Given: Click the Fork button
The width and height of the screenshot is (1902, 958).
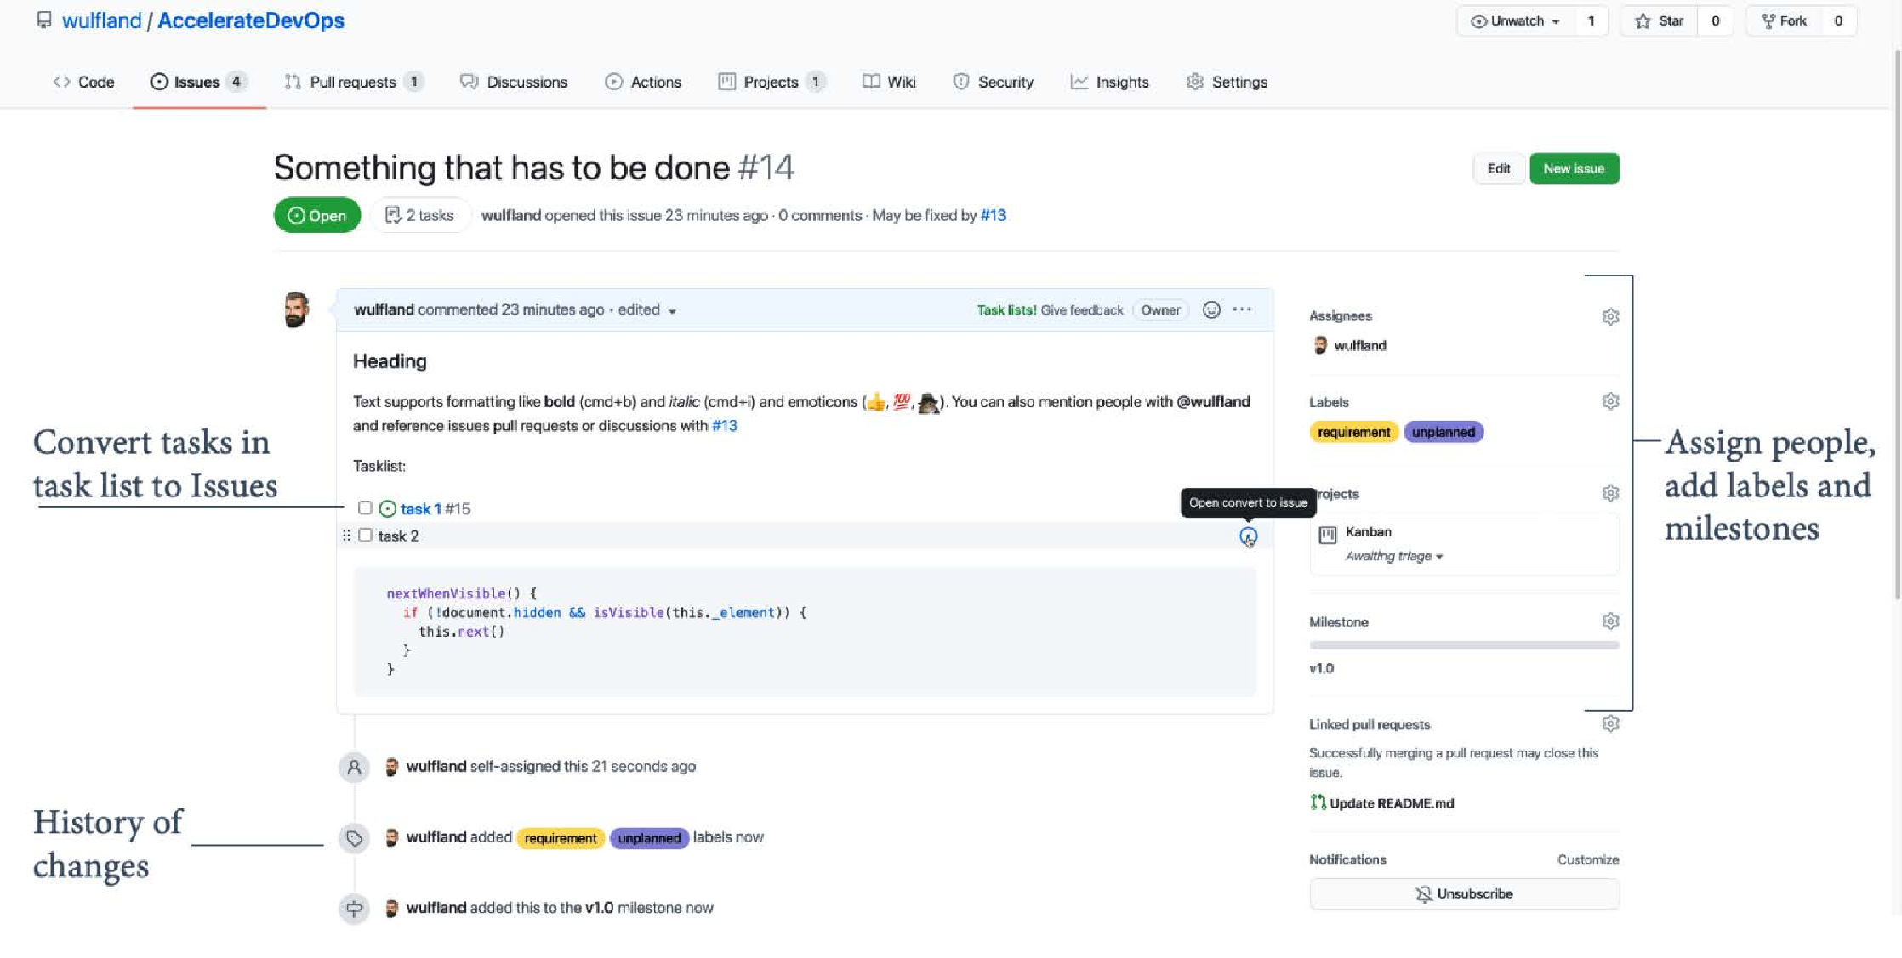Looking at the screenshot, I should [1784, 21].
